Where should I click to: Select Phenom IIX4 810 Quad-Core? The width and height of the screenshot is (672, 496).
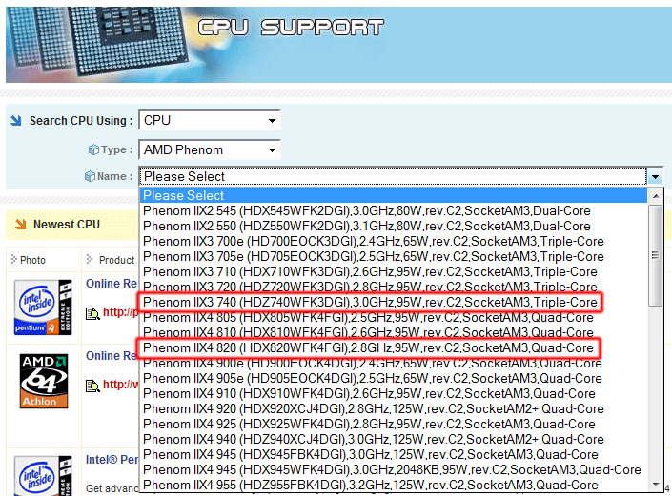(x=393, y=332)
